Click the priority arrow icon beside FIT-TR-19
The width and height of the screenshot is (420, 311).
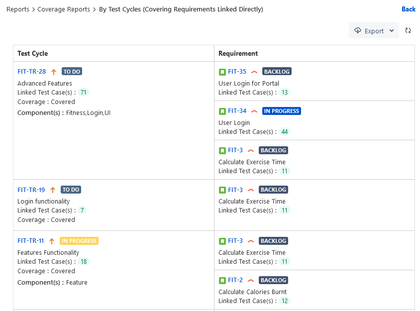53,190
